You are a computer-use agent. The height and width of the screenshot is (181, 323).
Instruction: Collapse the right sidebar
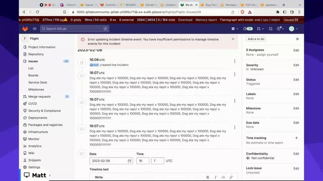pos(297,39)
